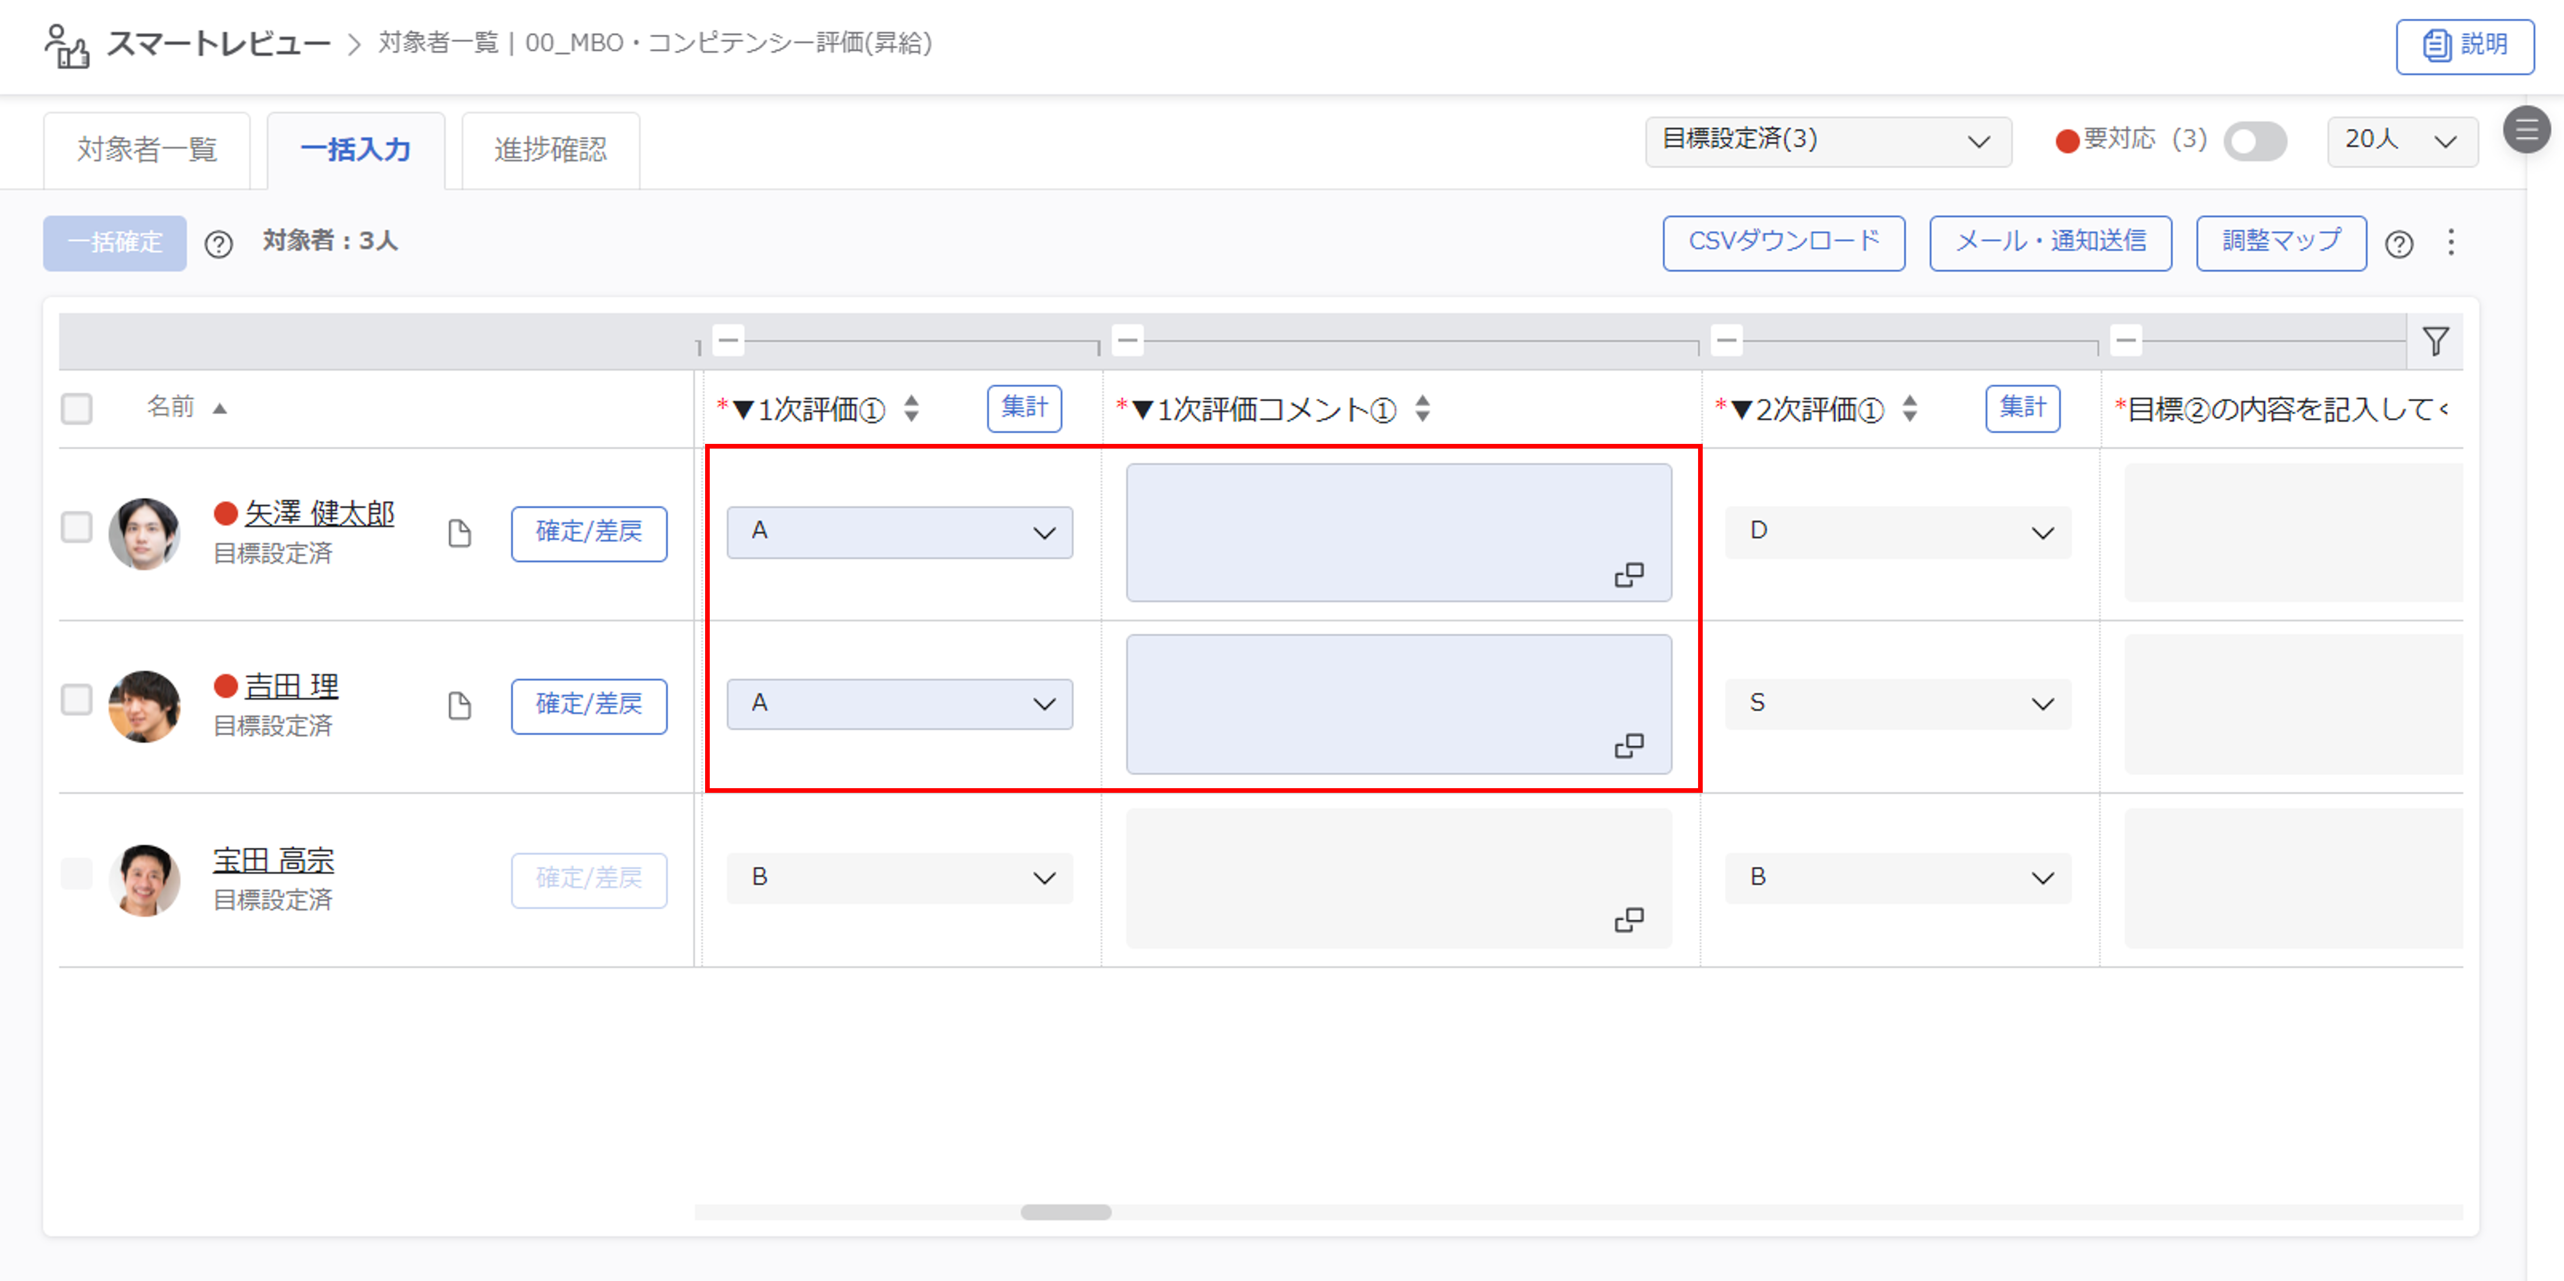Open document icon for 矢澤 健太郎
The width and height of the screenshot is (2564, 1281).
pos(459,534)
